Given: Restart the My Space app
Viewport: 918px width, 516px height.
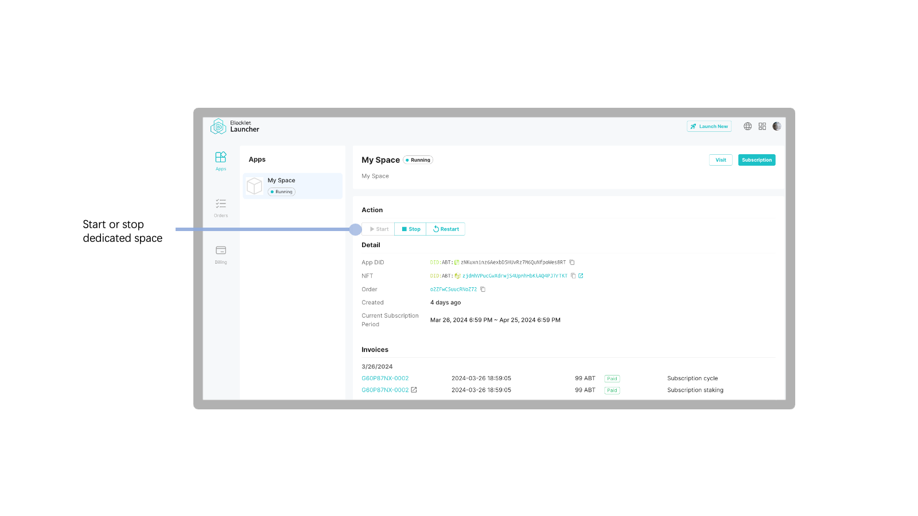Looking at the screenshot, I should pos(446,229).
